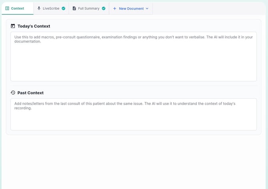Click the divider line above Past Context
This screenshot has width=268, height=189.
click(x=133, y=86)
